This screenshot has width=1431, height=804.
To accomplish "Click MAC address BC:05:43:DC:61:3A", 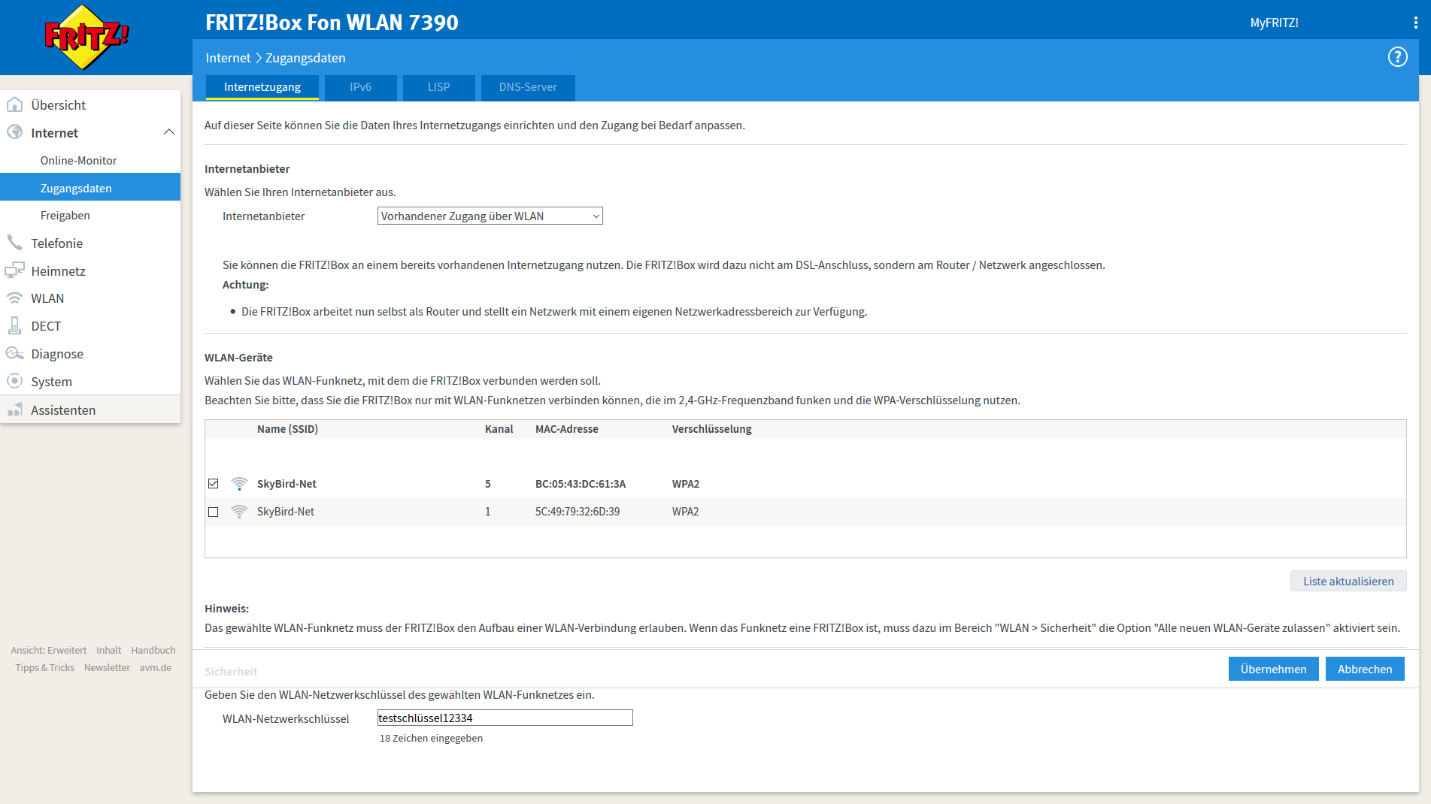I will 581,484.
